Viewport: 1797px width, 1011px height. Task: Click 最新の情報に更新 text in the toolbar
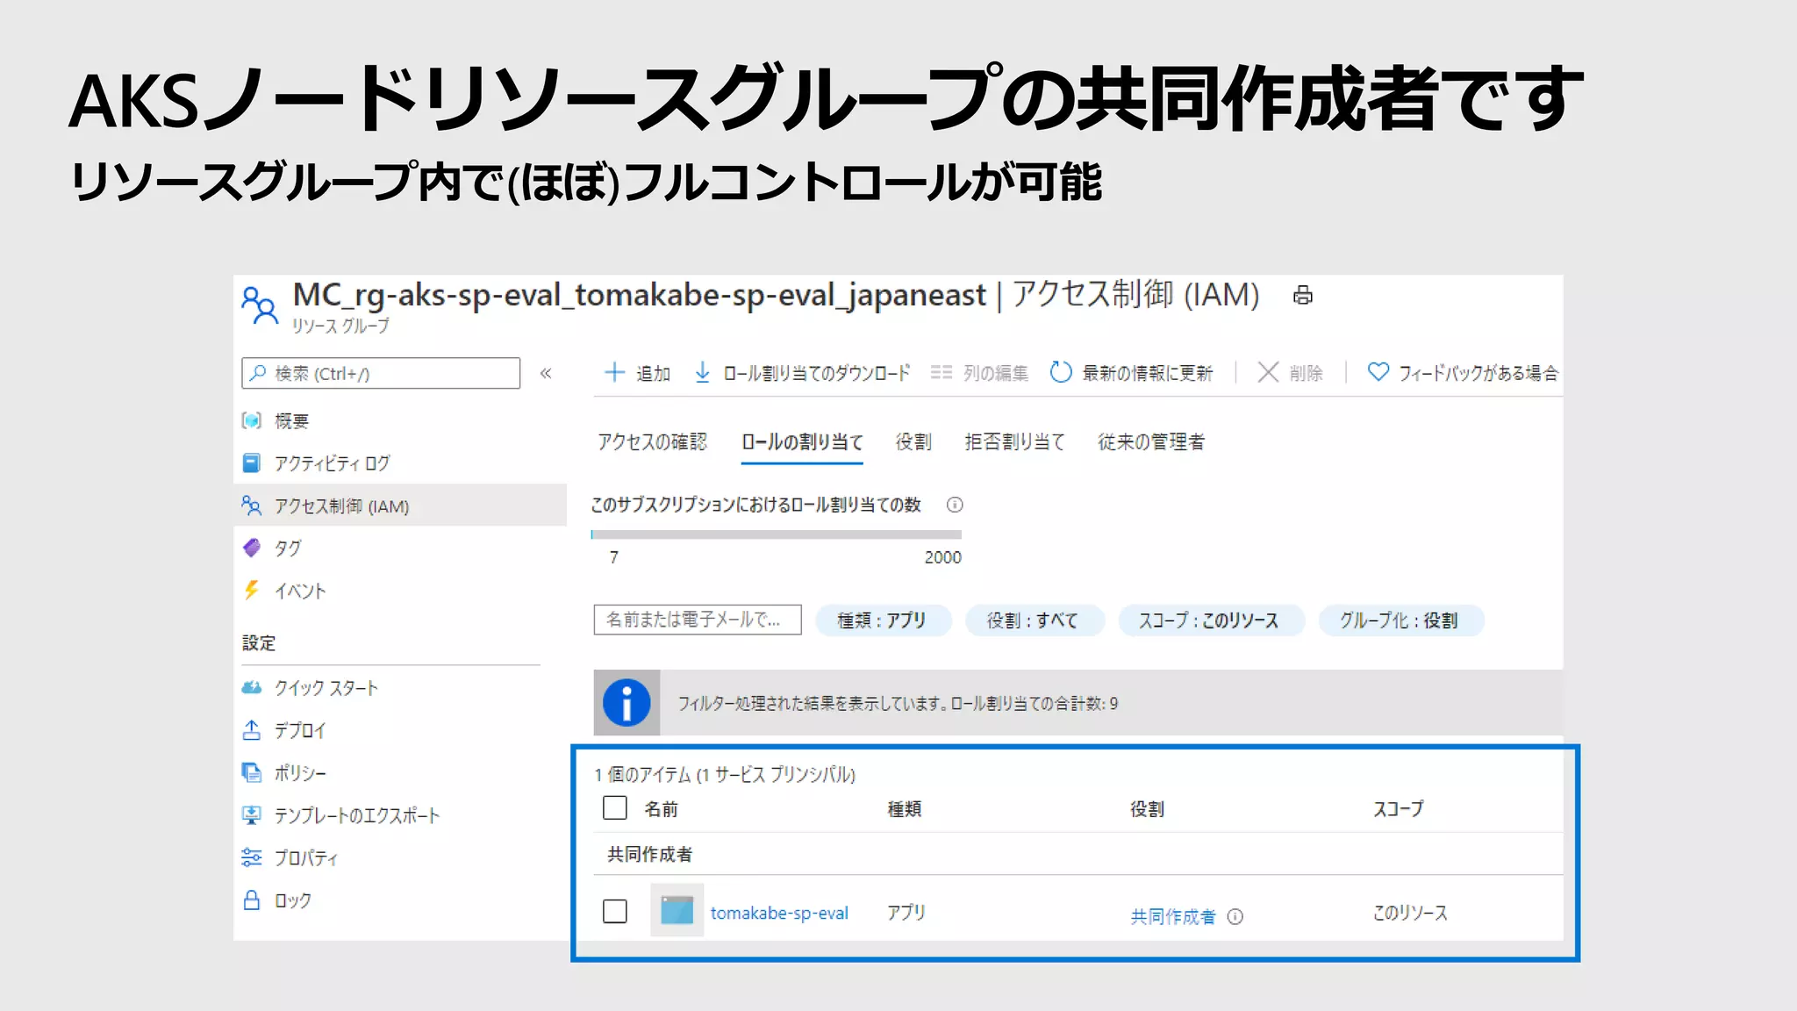click(1147, 374)
